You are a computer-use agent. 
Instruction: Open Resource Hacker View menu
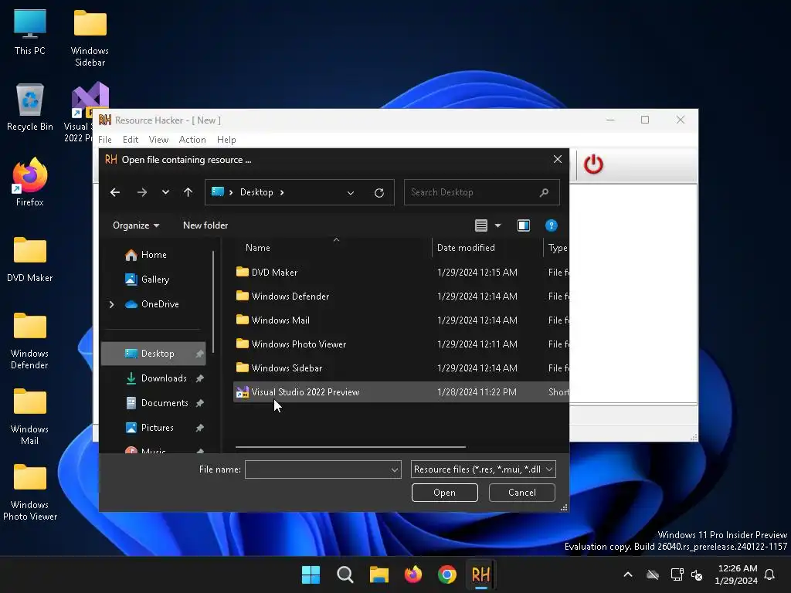coord(158,140)
